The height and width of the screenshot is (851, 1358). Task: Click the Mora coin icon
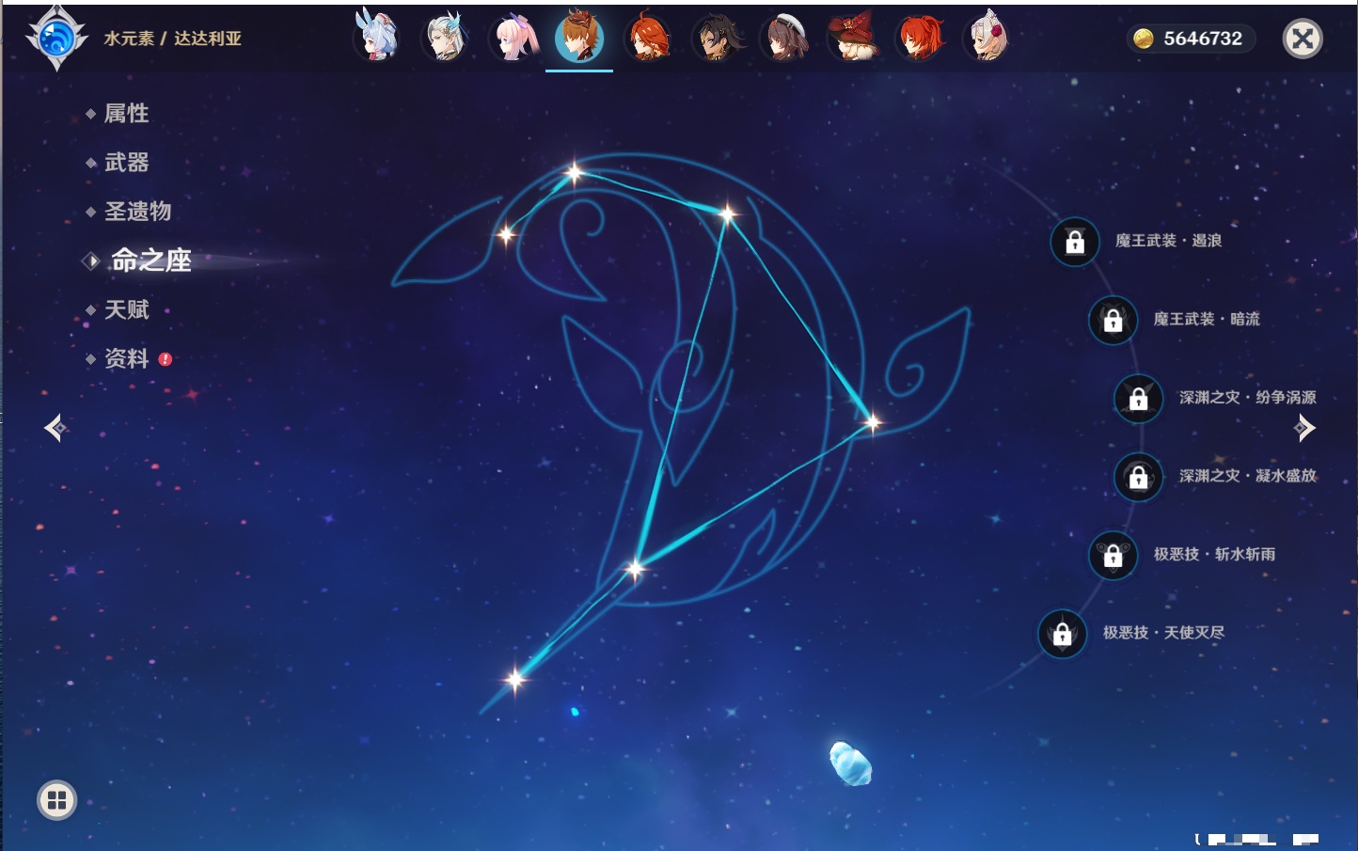(1144, 39)
